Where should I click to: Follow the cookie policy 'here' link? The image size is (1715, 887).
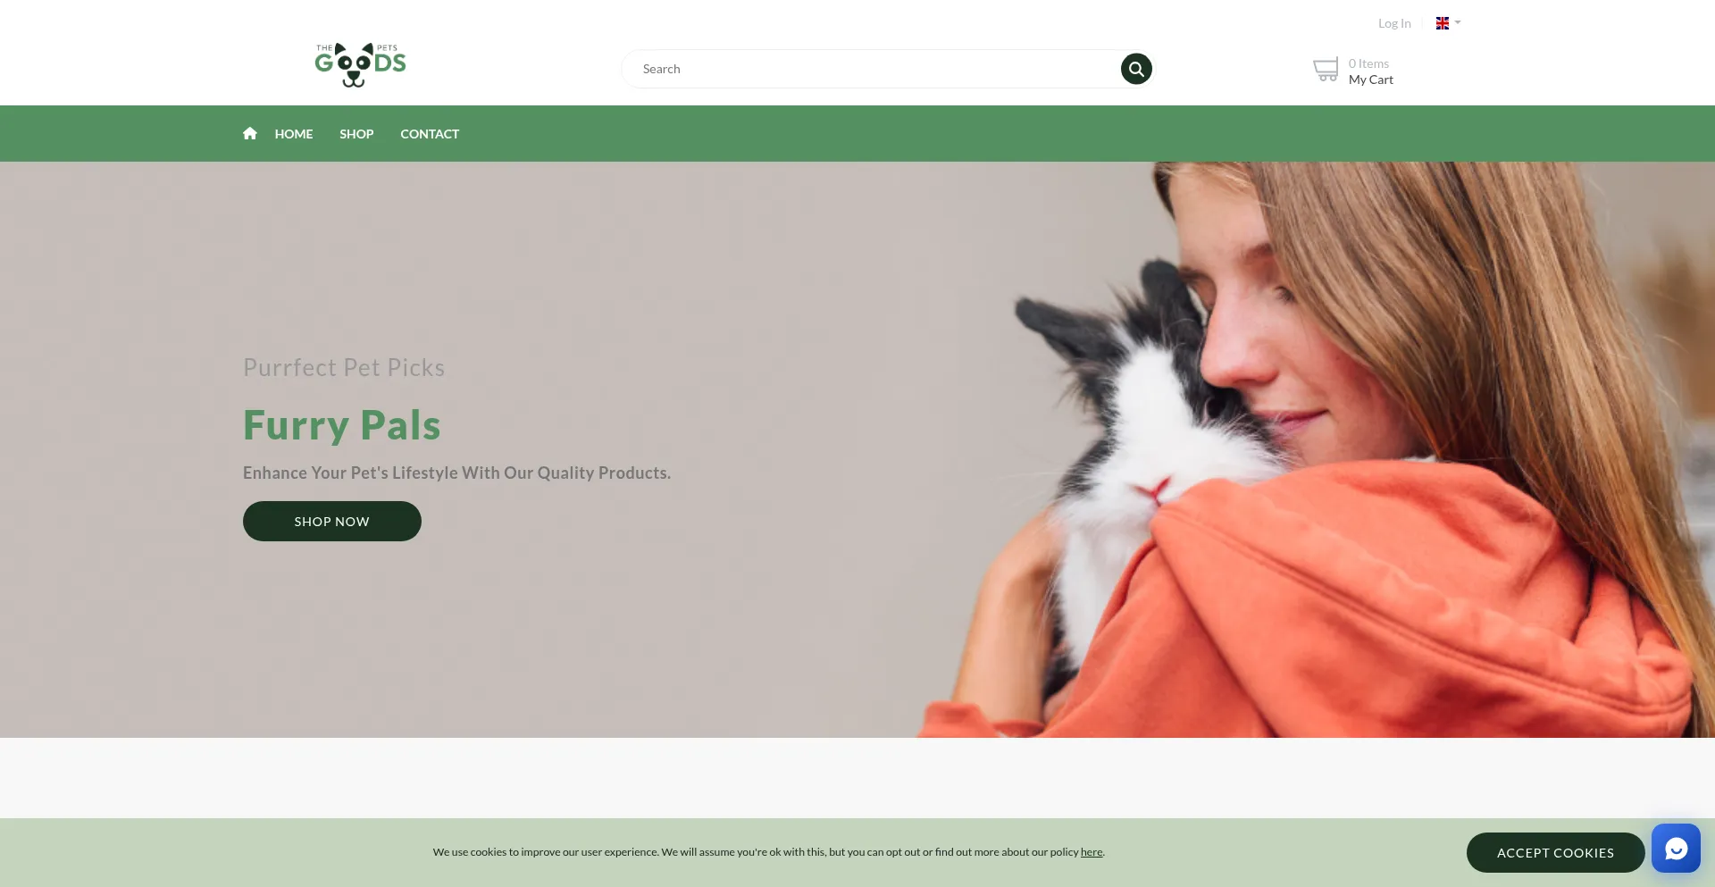1092,852
